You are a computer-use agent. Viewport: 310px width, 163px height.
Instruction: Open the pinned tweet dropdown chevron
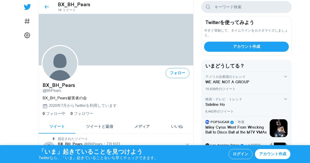187,144
